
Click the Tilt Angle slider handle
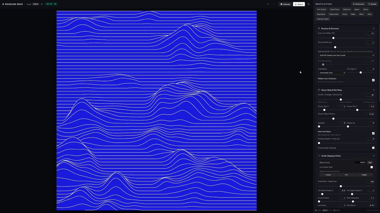[361, 73]
